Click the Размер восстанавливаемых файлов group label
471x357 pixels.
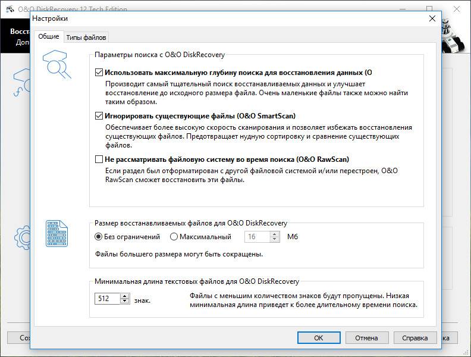click(191, 223)
